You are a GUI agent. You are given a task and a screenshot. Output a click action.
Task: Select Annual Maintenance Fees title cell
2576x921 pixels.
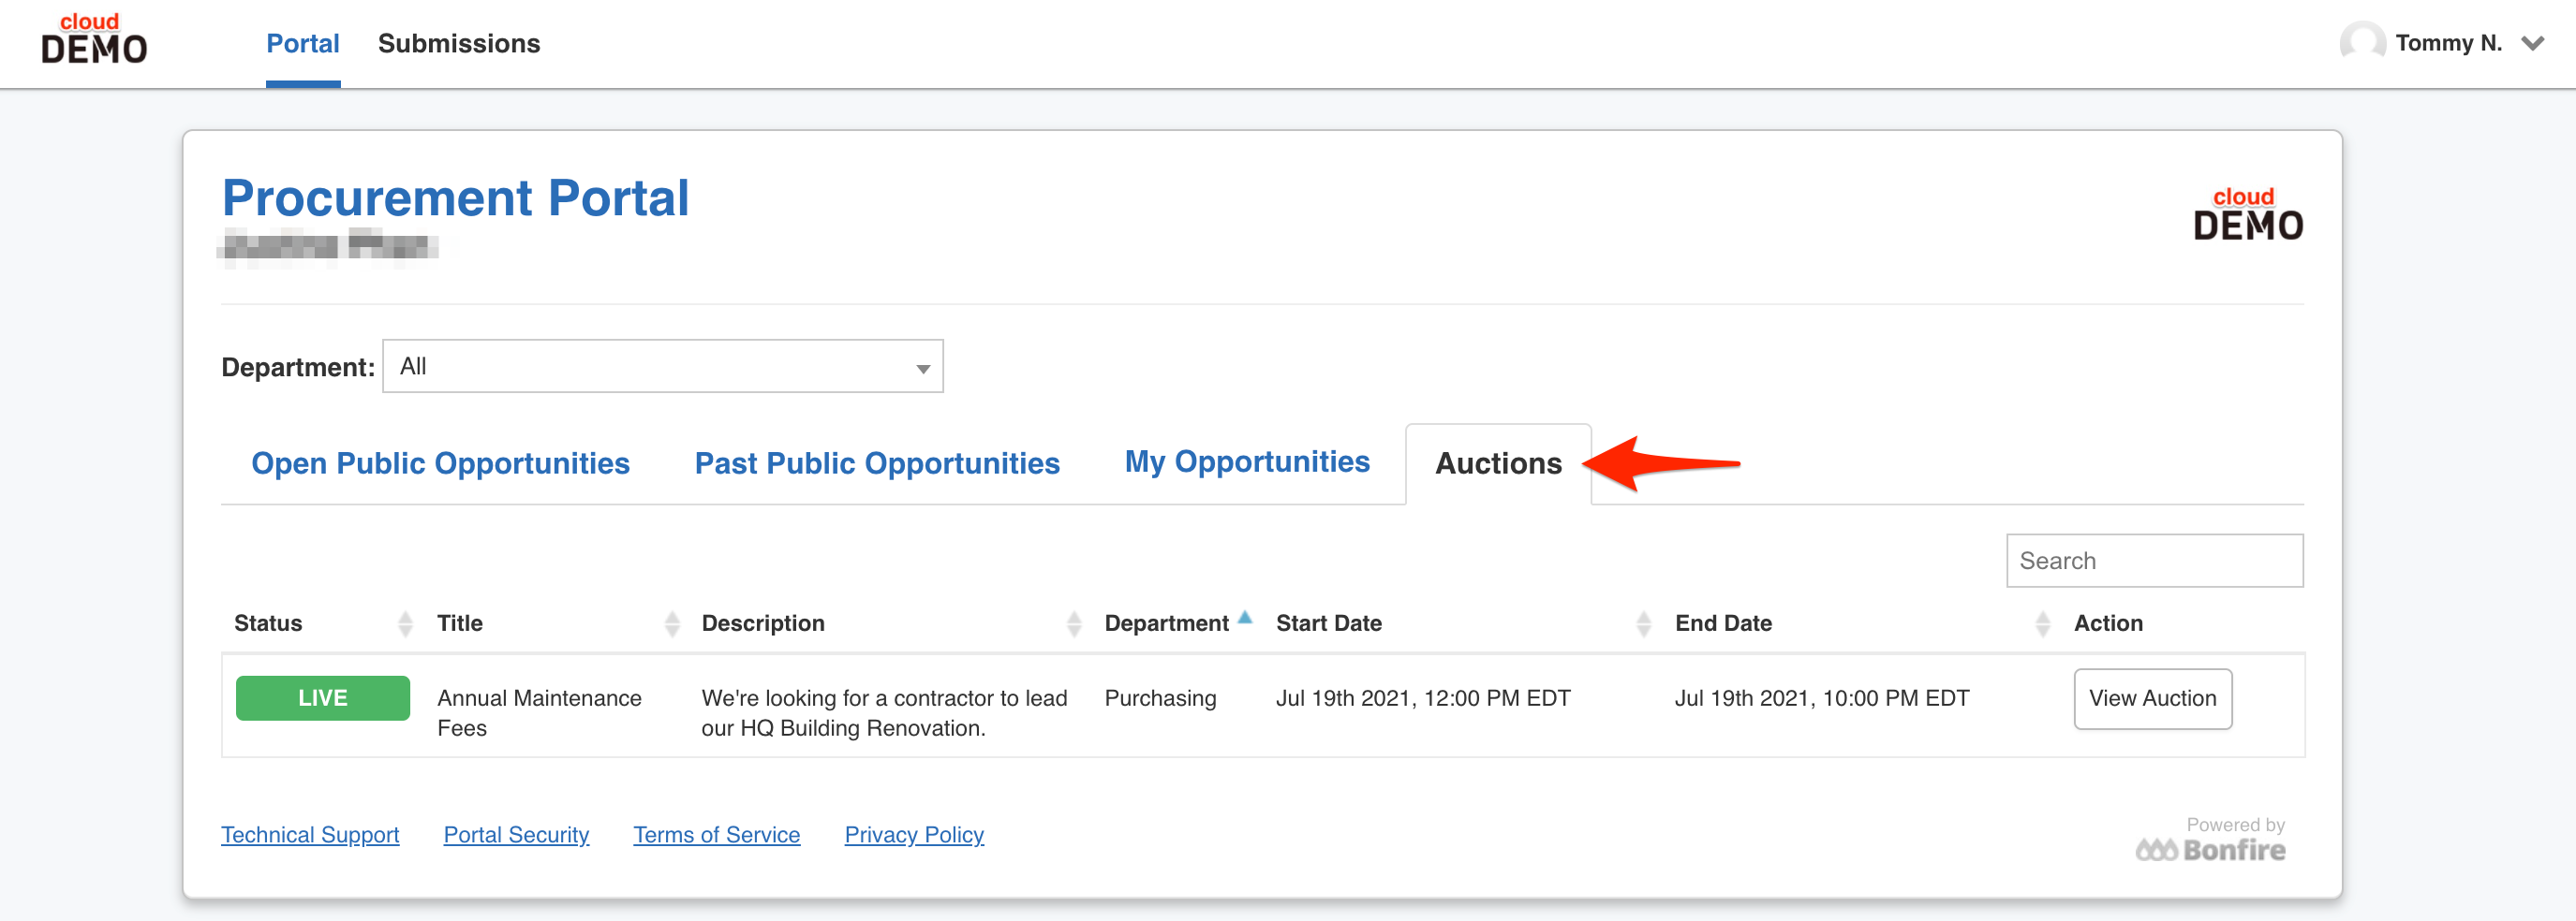539,713
